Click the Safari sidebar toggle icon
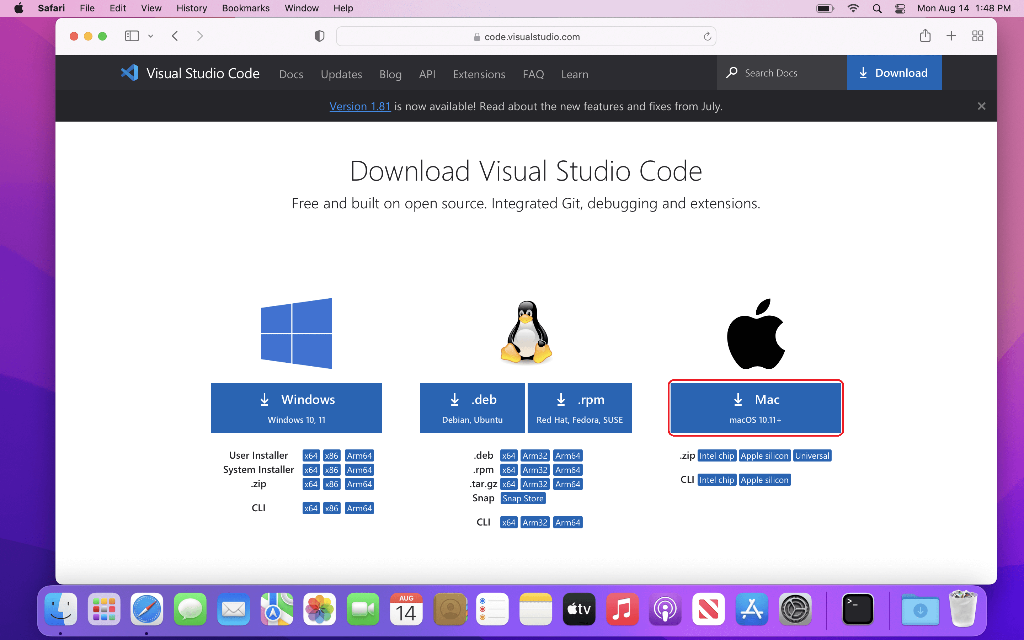1024x640 pixels. [x=132, y=36]
